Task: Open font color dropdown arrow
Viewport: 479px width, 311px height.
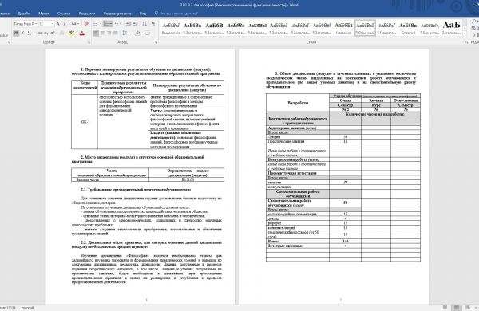Action: point(86,33)
